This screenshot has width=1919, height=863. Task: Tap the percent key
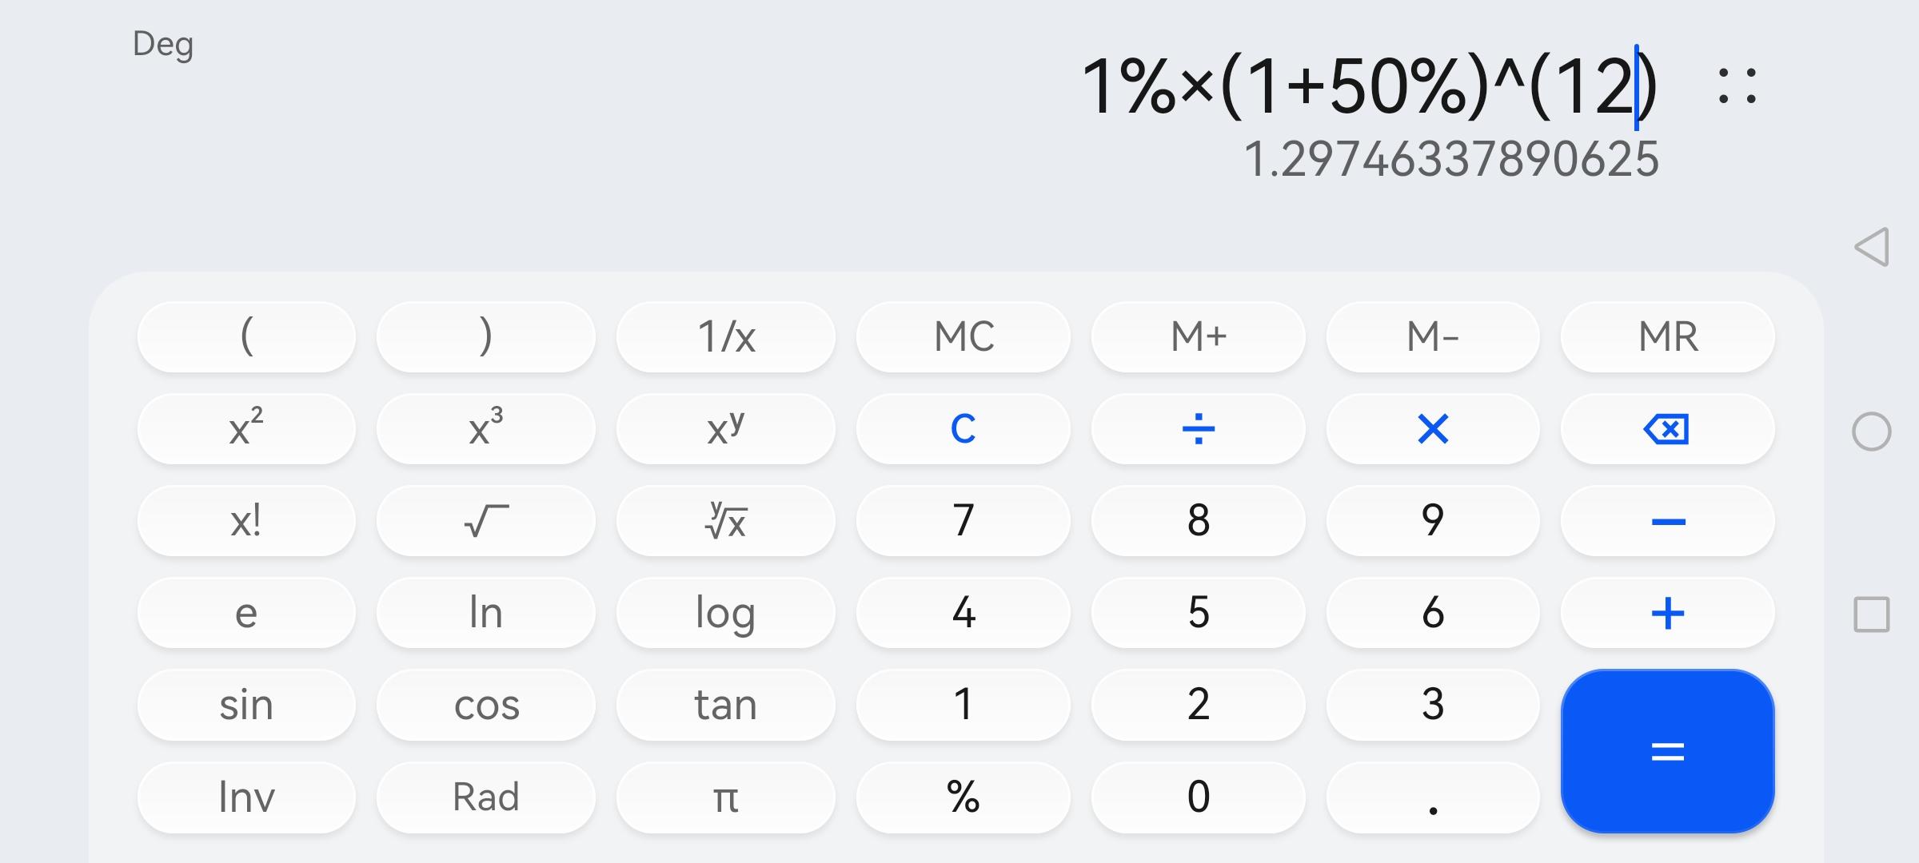click(x=963, y=797)
